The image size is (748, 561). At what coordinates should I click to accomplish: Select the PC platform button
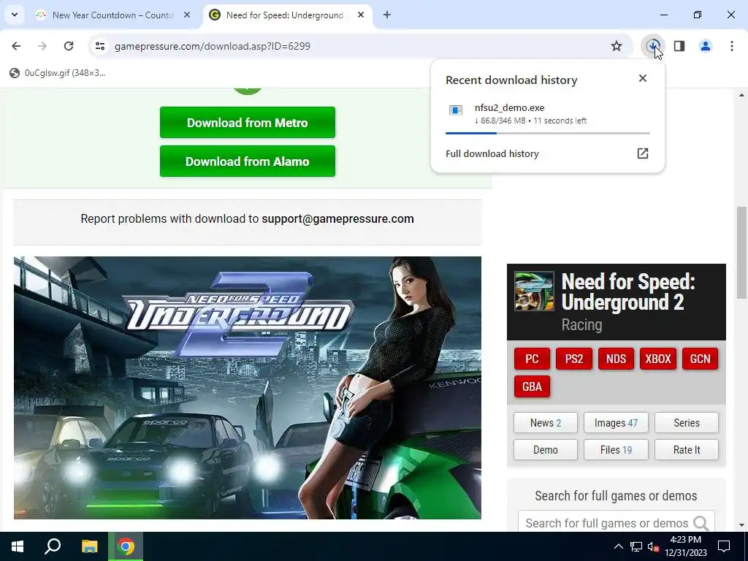532,359
